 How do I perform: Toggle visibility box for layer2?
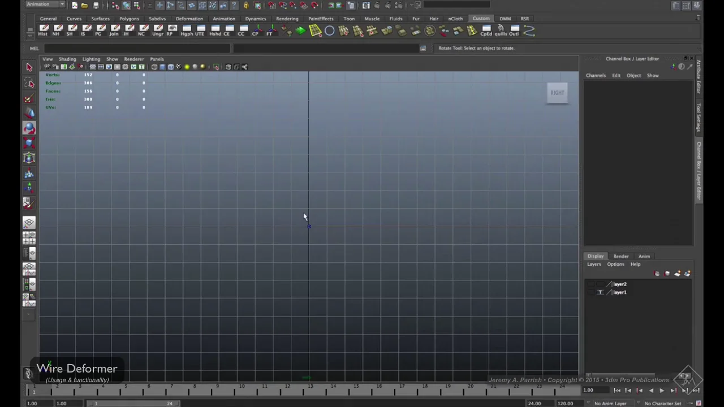click(x=591, y=284)
